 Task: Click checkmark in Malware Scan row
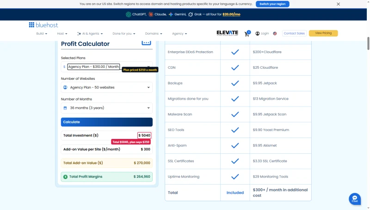click(235, 114)
